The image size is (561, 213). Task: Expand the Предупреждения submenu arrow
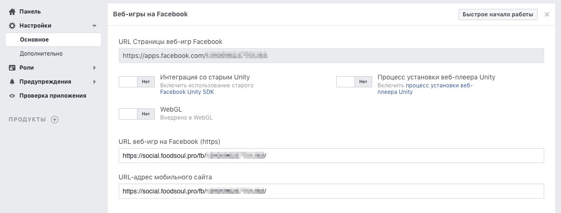click(94, 82)
